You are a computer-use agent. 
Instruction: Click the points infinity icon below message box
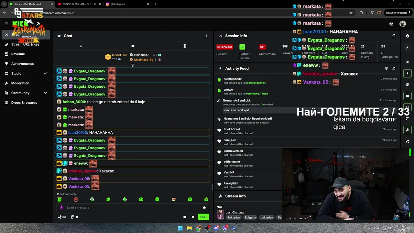62,217
